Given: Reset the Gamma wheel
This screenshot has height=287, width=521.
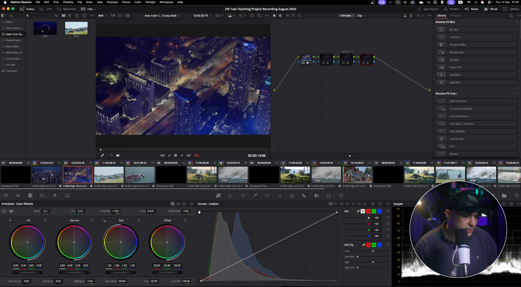Looking at the screenshot, I should (x=92, y=220).
